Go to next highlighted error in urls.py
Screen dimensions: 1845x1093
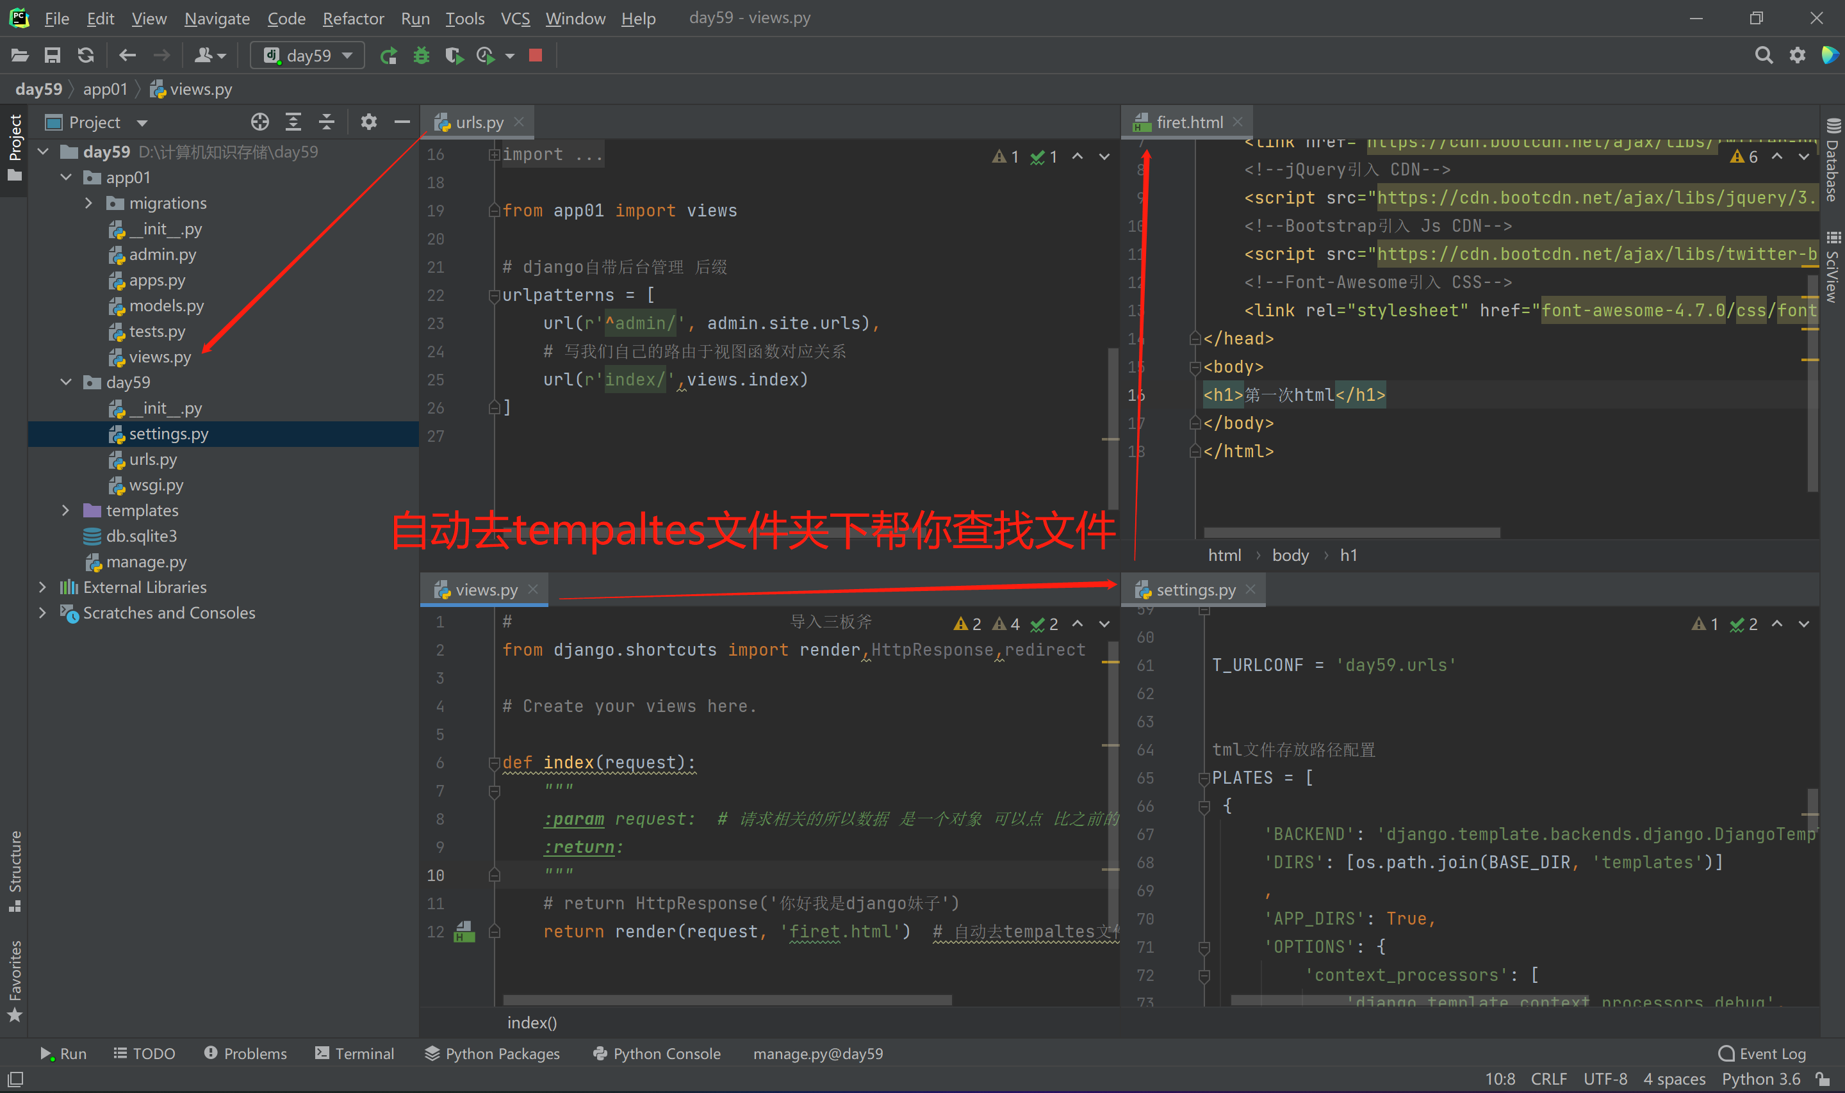[1104, 156]
